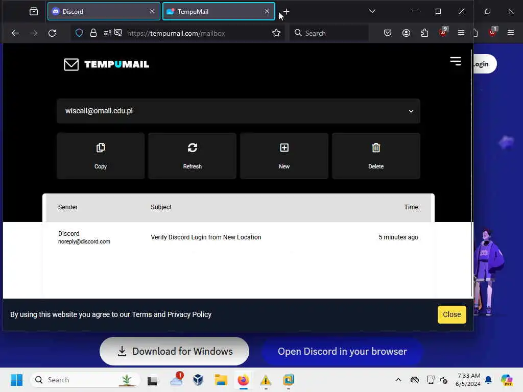523x392 pixels.
Task: Click the taskbar Search box
Action: (x=85, y=380)
